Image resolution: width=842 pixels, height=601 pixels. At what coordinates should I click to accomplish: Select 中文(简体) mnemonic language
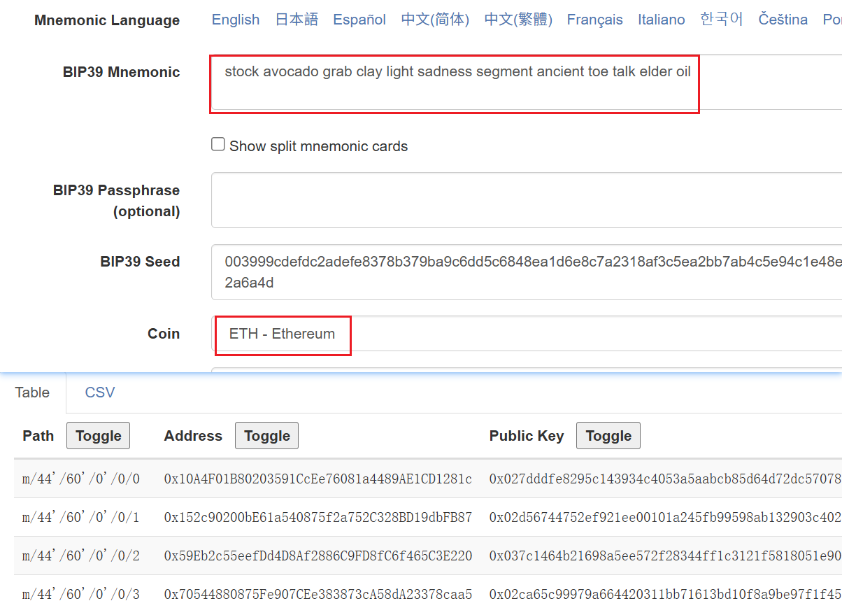[x=435, y=20]
